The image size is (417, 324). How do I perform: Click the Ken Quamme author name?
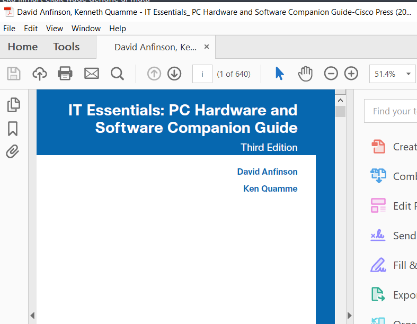270,188
